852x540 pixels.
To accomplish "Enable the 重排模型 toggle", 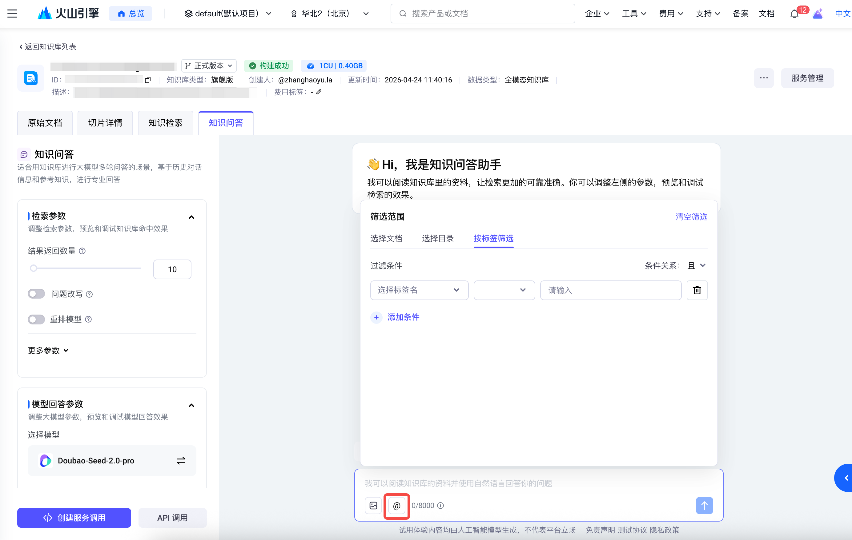I will (36, 319).
